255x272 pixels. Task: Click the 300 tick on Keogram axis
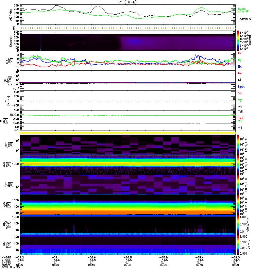16,32
